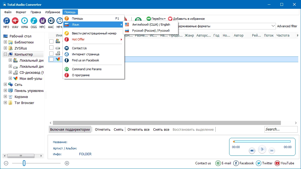This screenshot has height=169, width=301.
Task: Expand the Сеть tree node
Action: pyautogui.click(x=6, y=84)
